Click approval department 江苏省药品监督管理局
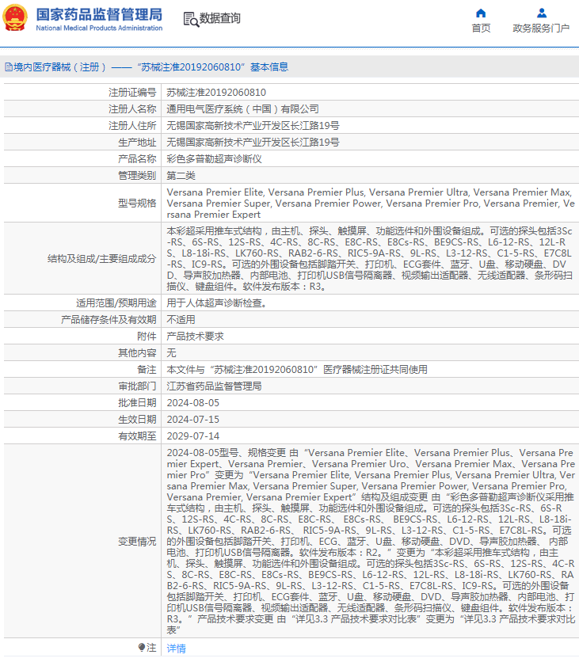The width and height of the screenshot is (579, 662). 214,386
